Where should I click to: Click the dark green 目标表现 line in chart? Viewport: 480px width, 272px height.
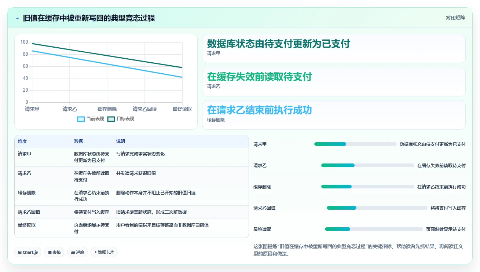pos(107,55)
